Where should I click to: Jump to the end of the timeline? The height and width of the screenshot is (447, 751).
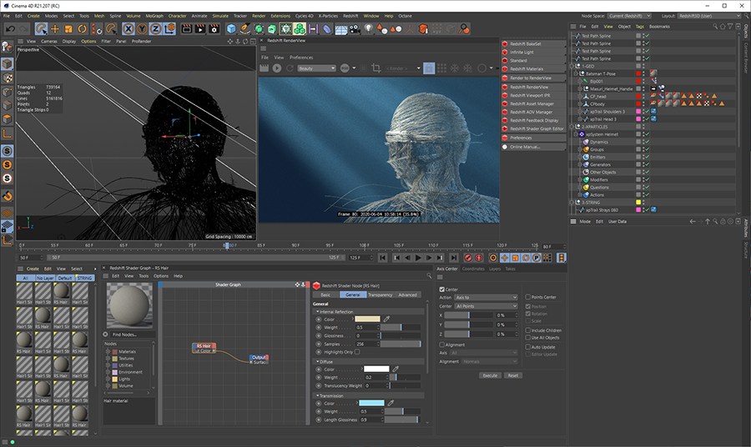coord(453,258)
